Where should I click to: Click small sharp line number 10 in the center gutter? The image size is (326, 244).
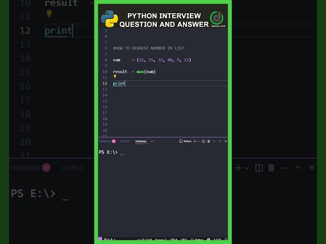coord(104,72)
